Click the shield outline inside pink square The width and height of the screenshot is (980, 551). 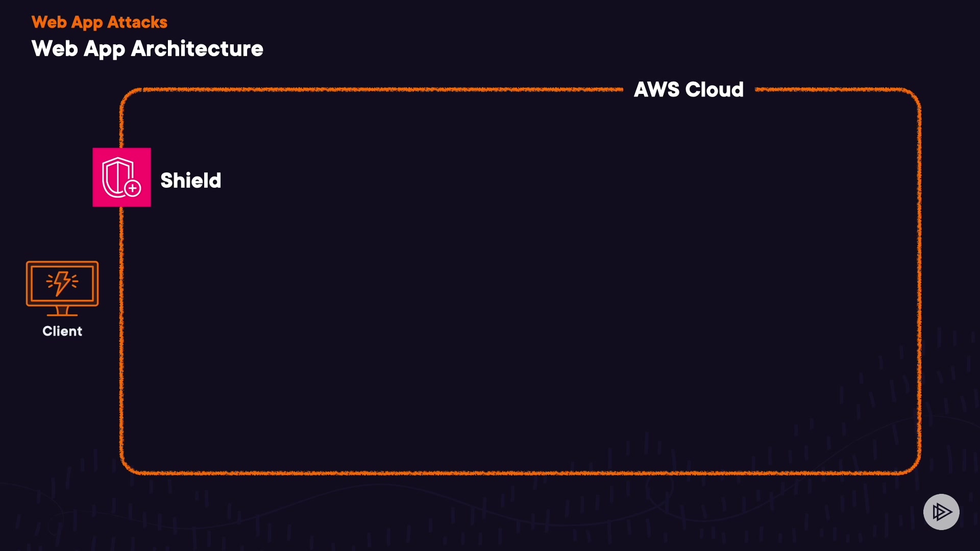coord(116,176)
